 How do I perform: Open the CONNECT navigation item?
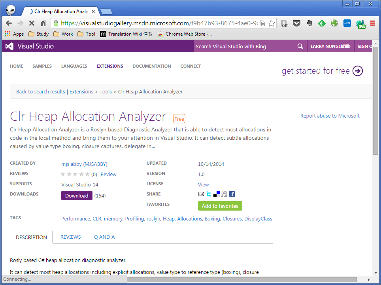[190, 66]
